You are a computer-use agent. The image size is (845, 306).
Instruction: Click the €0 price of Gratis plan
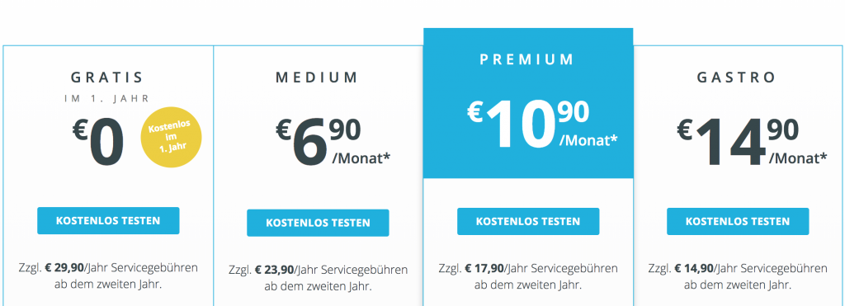point(100,144)
